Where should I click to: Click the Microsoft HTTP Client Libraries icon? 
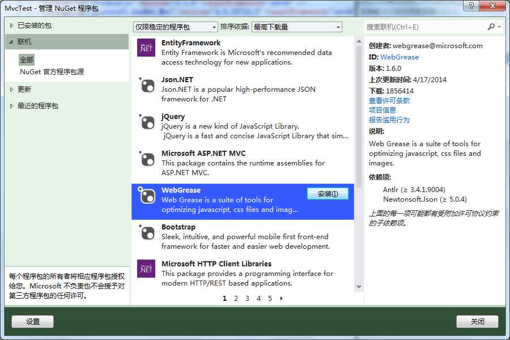(146, 269)
